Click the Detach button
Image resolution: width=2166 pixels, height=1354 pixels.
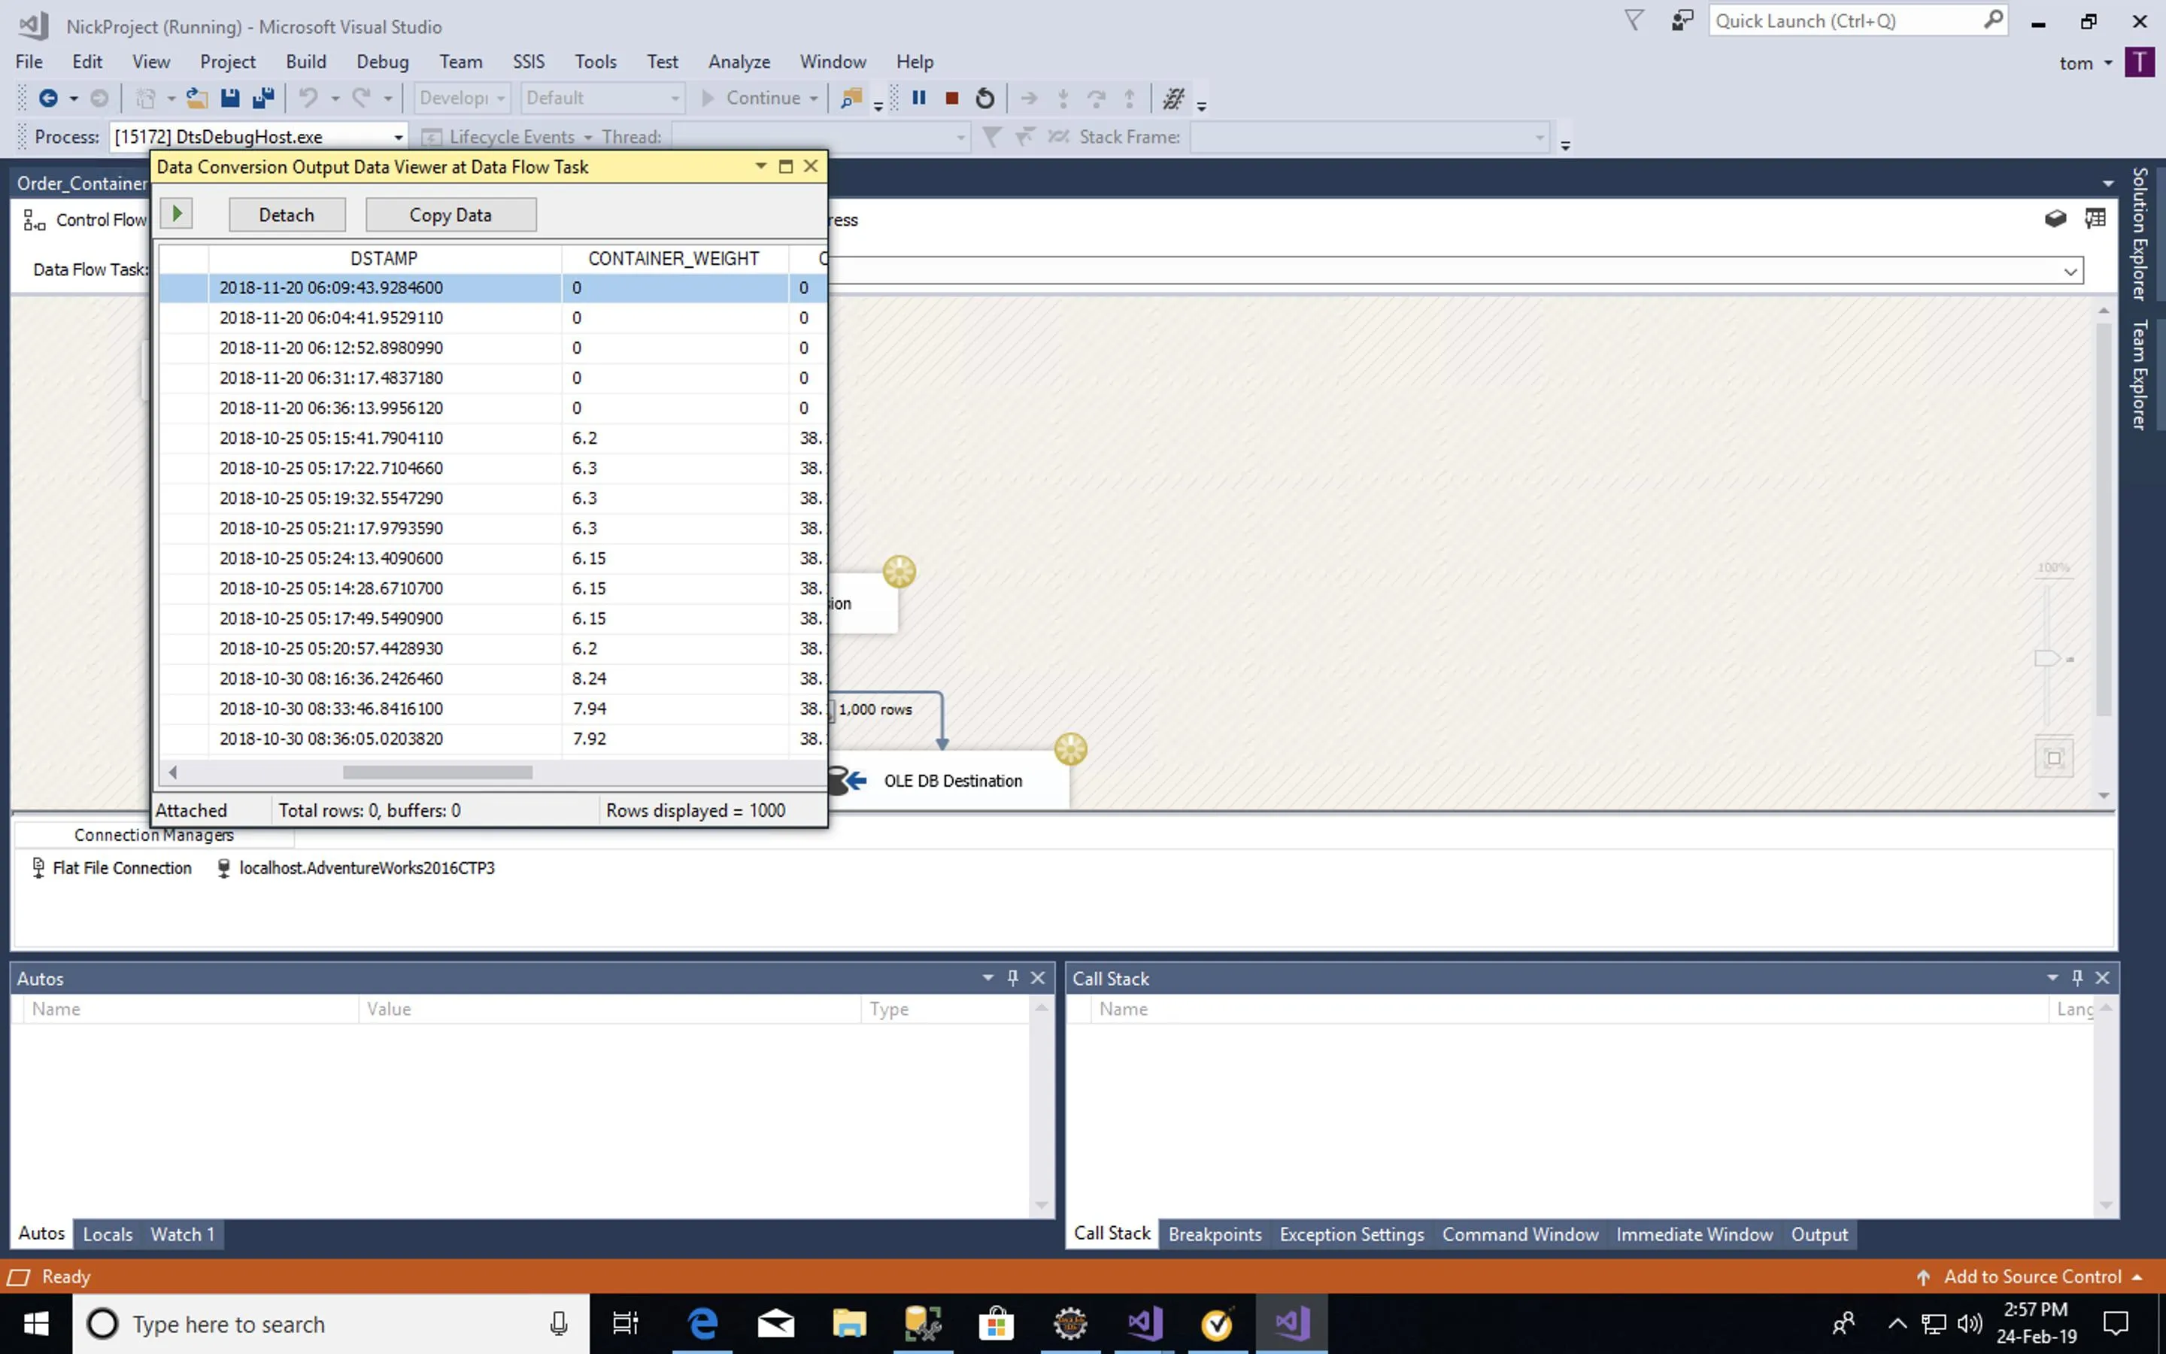287,215
